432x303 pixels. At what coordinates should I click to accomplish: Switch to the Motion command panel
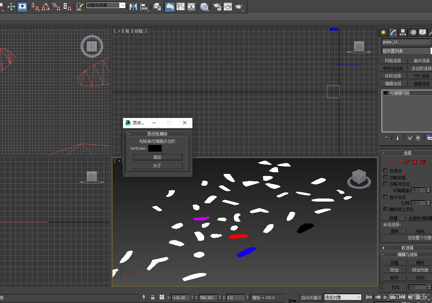[413, 32]
